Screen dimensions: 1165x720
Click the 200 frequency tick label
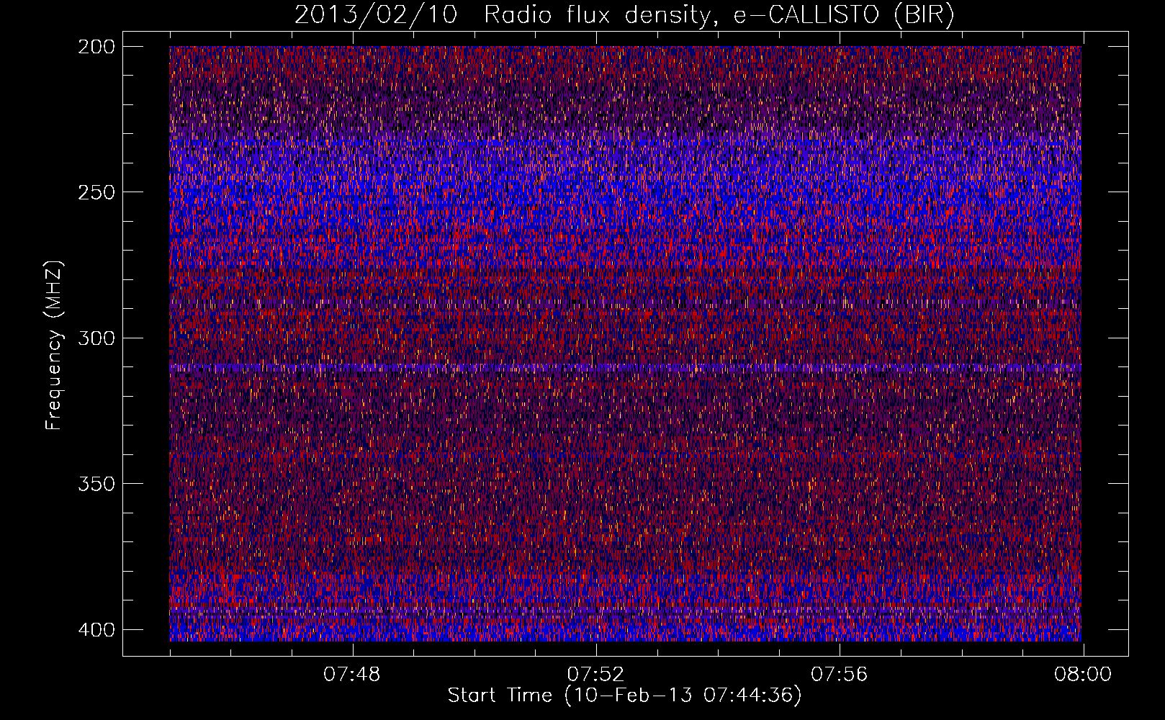point(96,47)
